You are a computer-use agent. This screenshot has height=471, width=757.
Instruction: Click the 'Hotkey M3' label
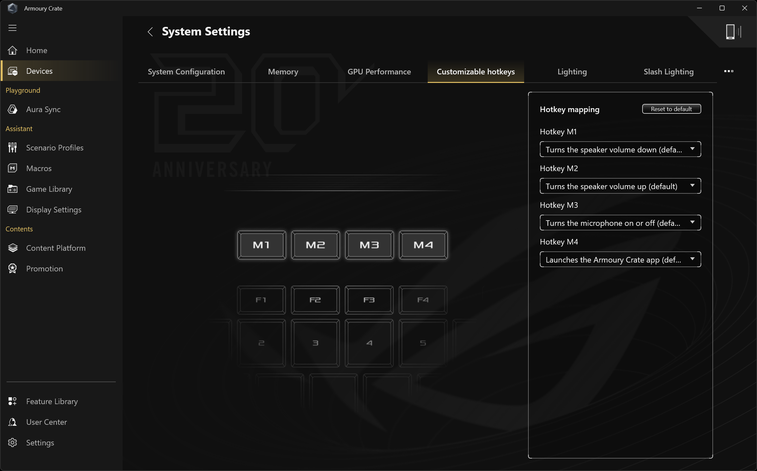click(559, 205)
